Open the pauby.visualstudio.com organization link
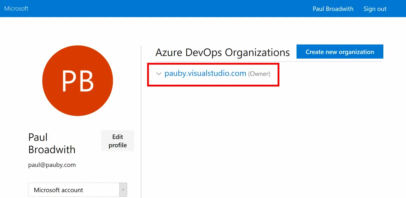406x198 pixels. coord(205,74)
